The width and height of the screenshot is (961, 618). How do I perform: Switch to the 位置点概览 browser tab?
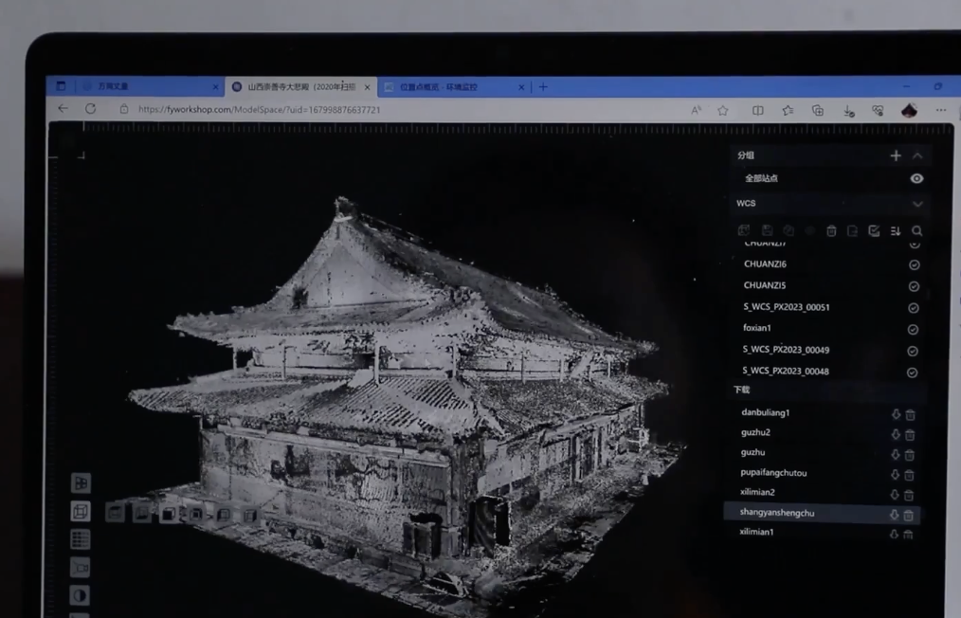445,86
